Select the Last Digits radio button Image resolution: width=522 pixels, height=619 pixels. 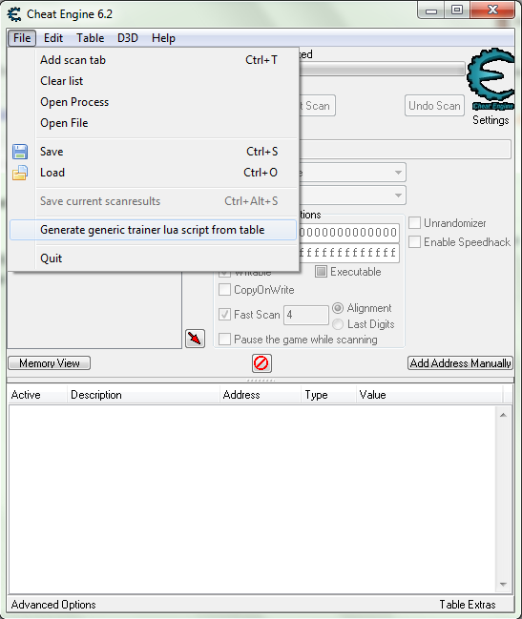(x=338, y=324)
